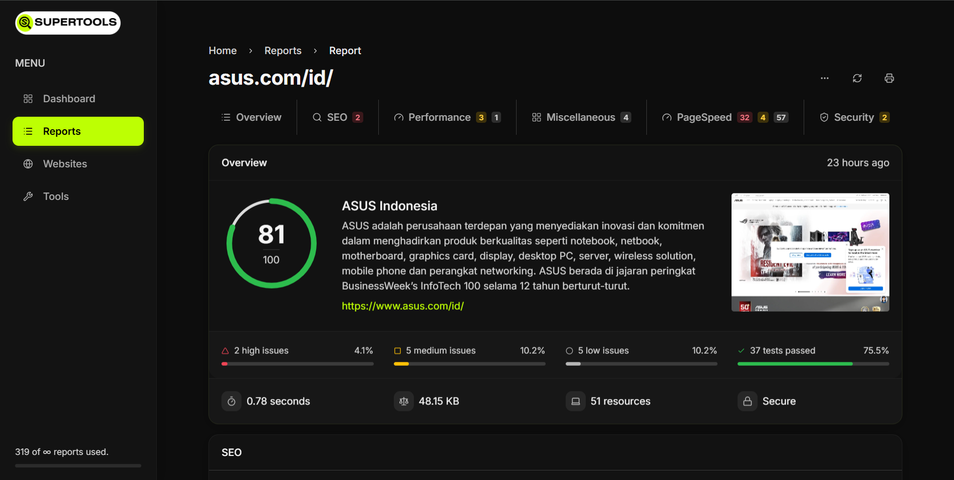Click the magnifier icon on SEO tab
Image resolution: width=954 pixels, height=480 pixels.
(317, 117)
